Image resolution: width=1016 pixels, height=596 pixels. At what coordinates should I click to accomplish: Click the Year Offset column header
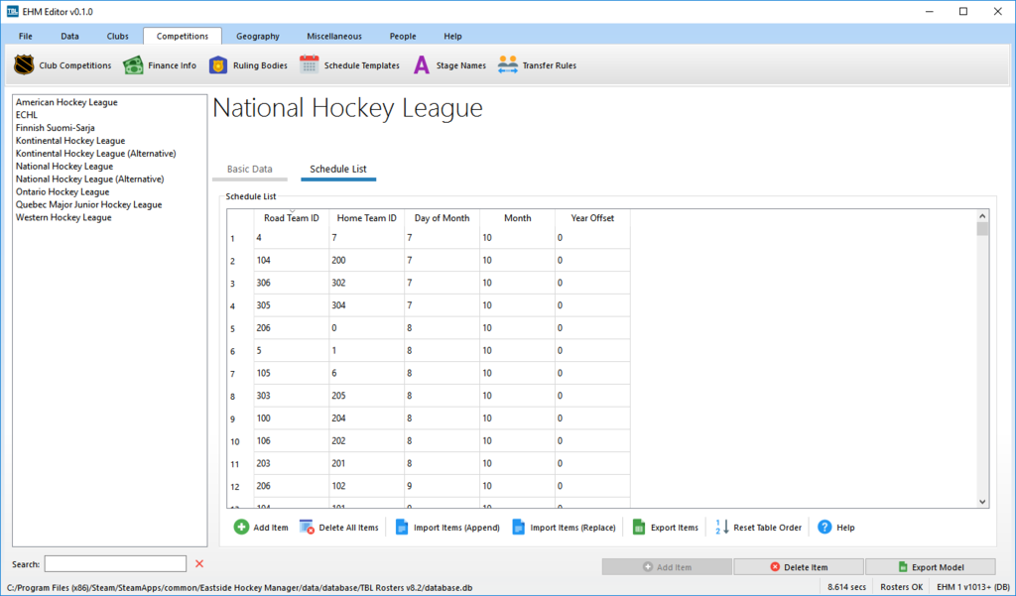(x=592, y=218)
